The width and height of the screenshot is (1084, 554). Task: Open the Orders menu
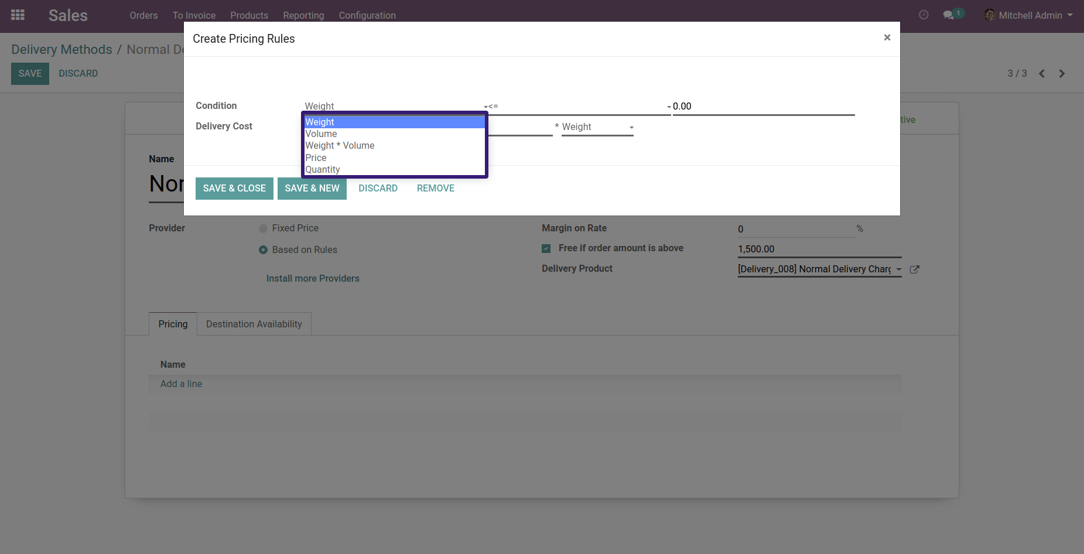tap(143, 15)
